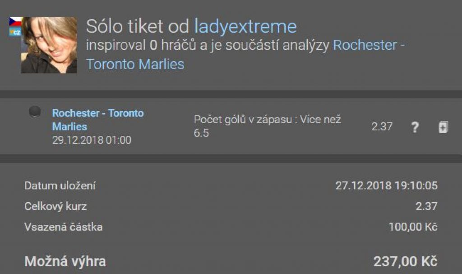Screen dimensions: 462x274
Task: Select the 'Počet gólů v zápasu' bet description
Action: click(x=267, y=126)
